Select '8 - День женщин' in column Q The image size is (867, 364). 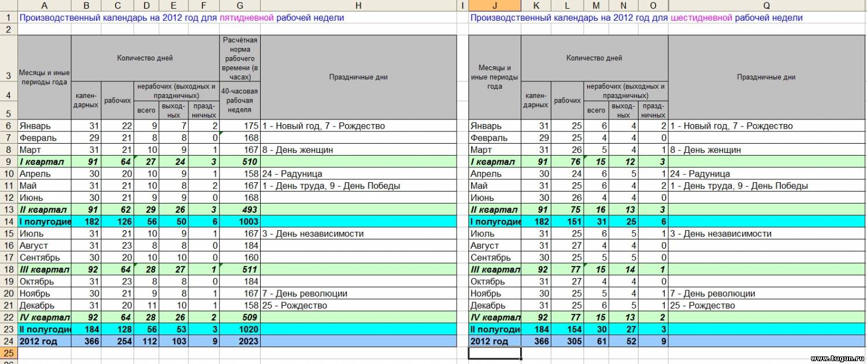point(767,150)
